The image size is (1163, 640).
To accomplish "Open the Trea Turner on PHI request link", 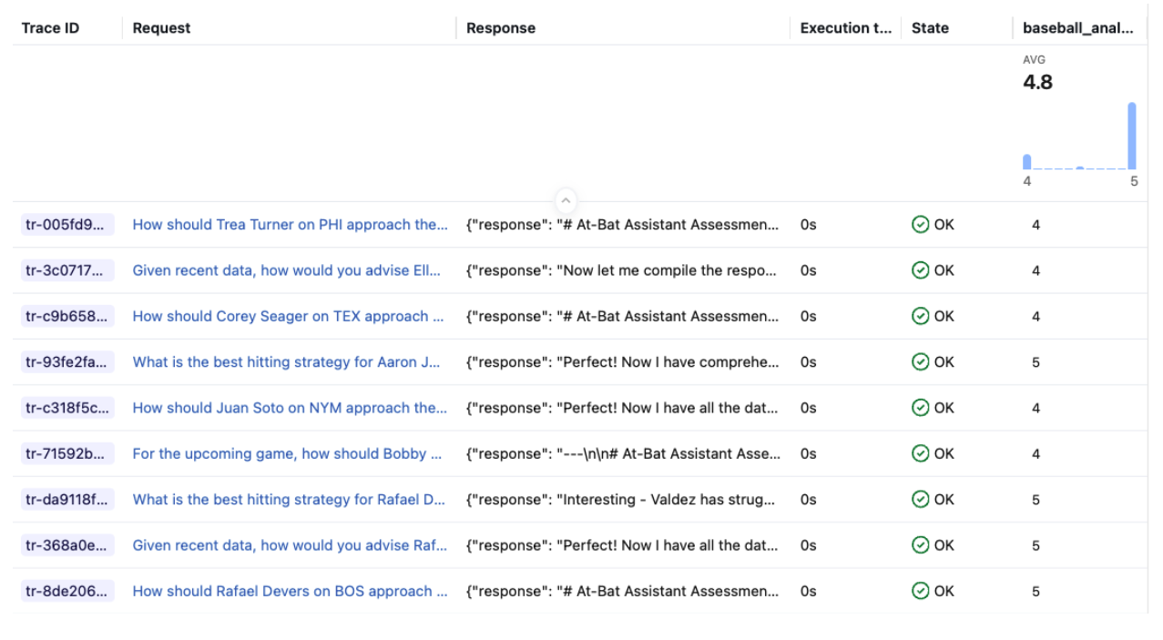I will point(290,225).
